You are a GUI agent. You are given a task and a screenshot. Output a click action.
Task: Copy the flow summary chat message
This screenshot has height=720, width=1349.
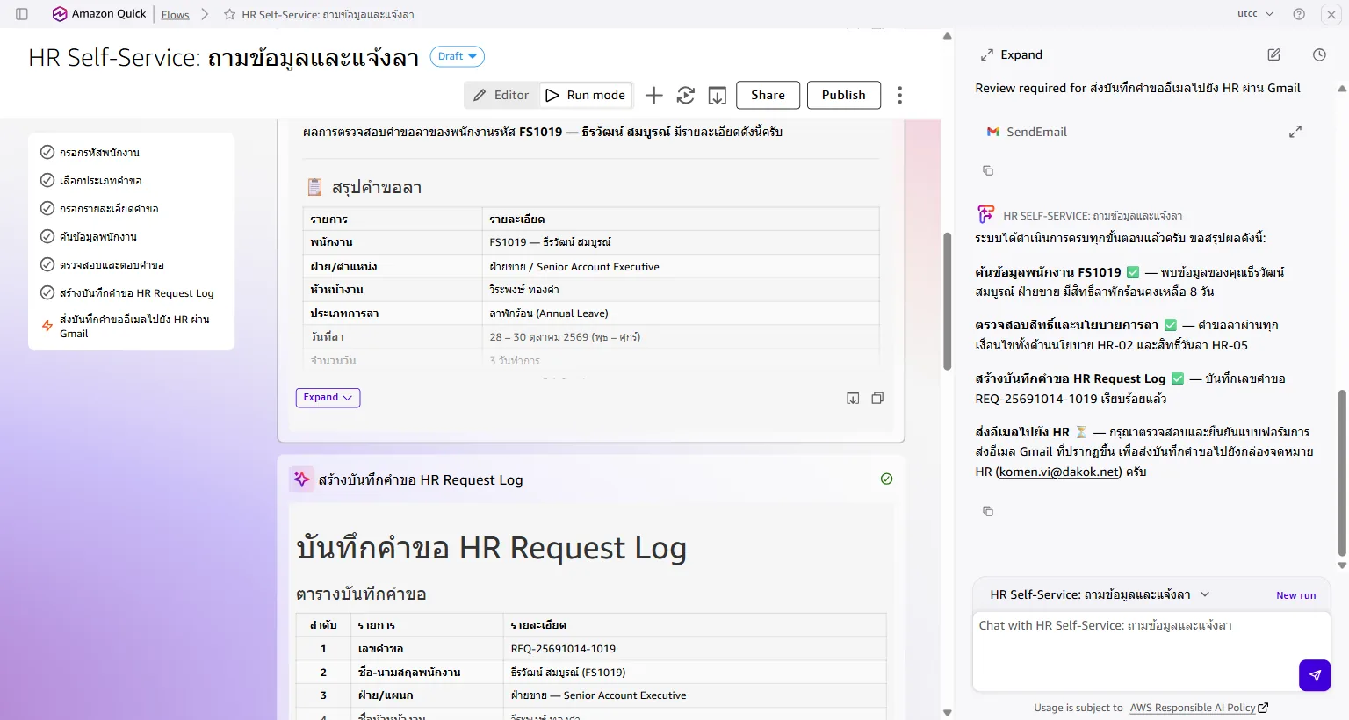tap(988, 511)
